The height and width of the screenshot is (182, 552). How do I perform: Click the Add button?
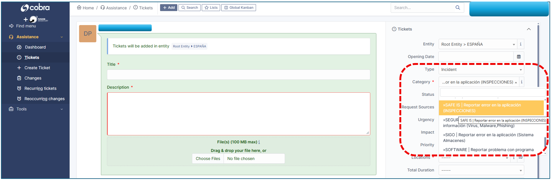169,8
